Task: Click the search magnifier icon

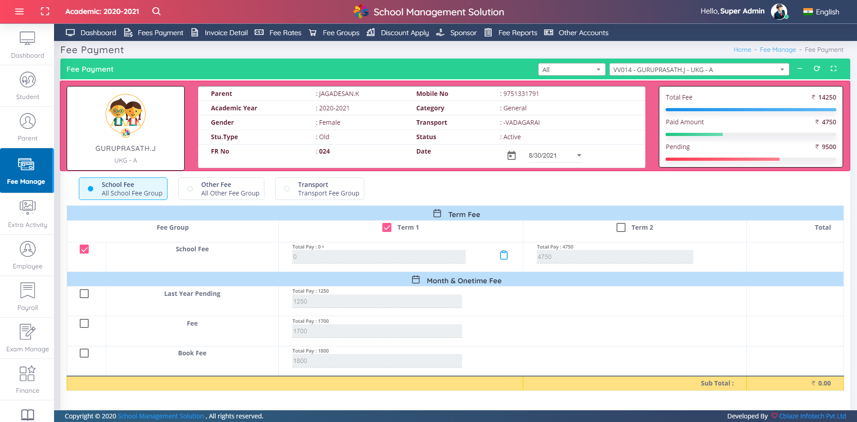Action: pos(156,12)
